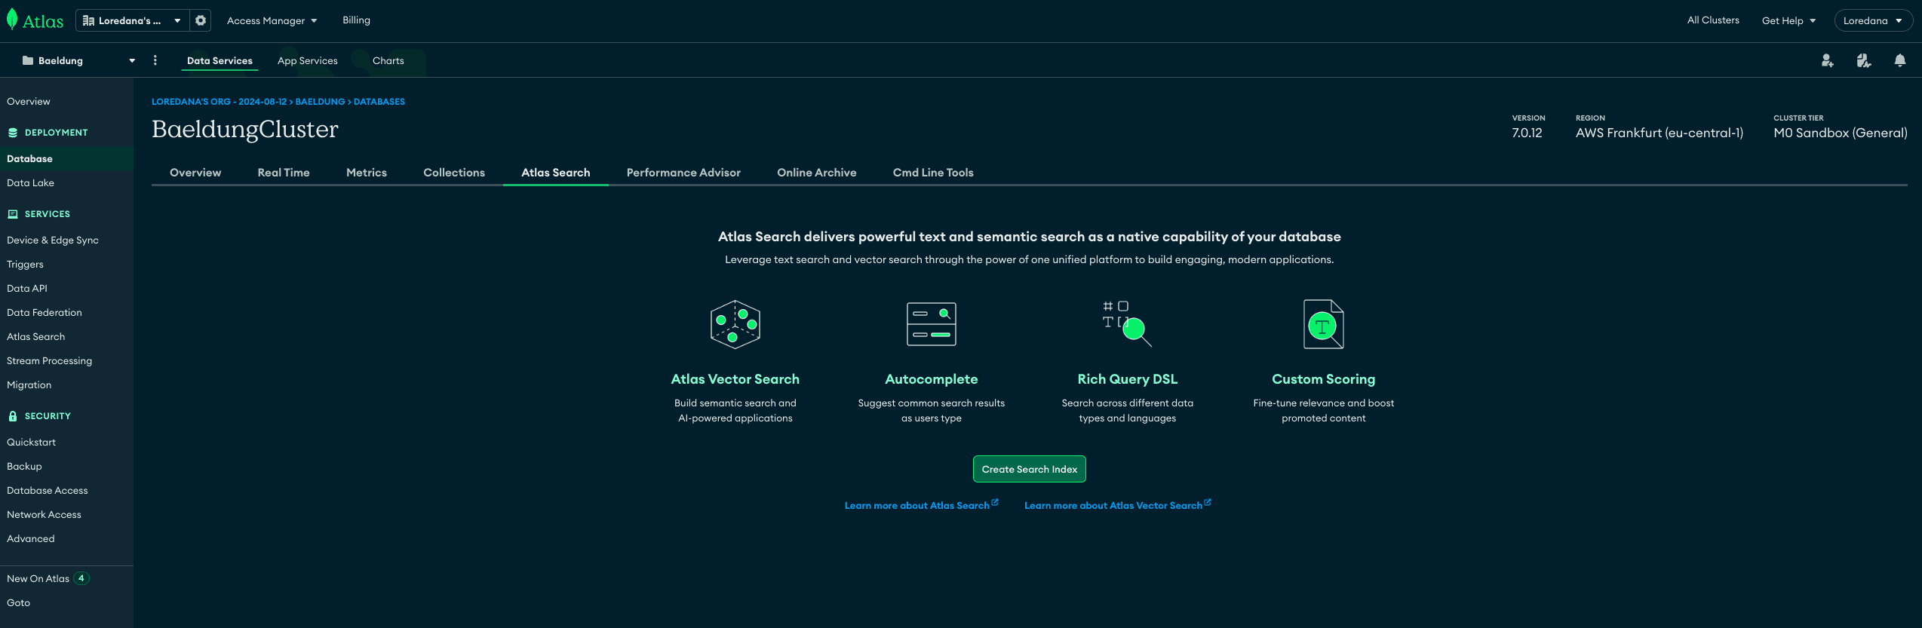Open project activity feed icon
This screenshot has width=1922, height=628.
(1864, 60)
